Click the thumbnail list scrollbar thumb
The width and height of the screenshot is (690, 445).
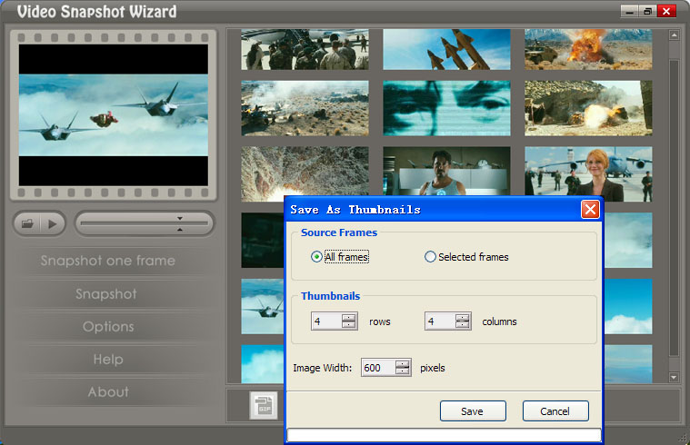[x=674, y=208]
